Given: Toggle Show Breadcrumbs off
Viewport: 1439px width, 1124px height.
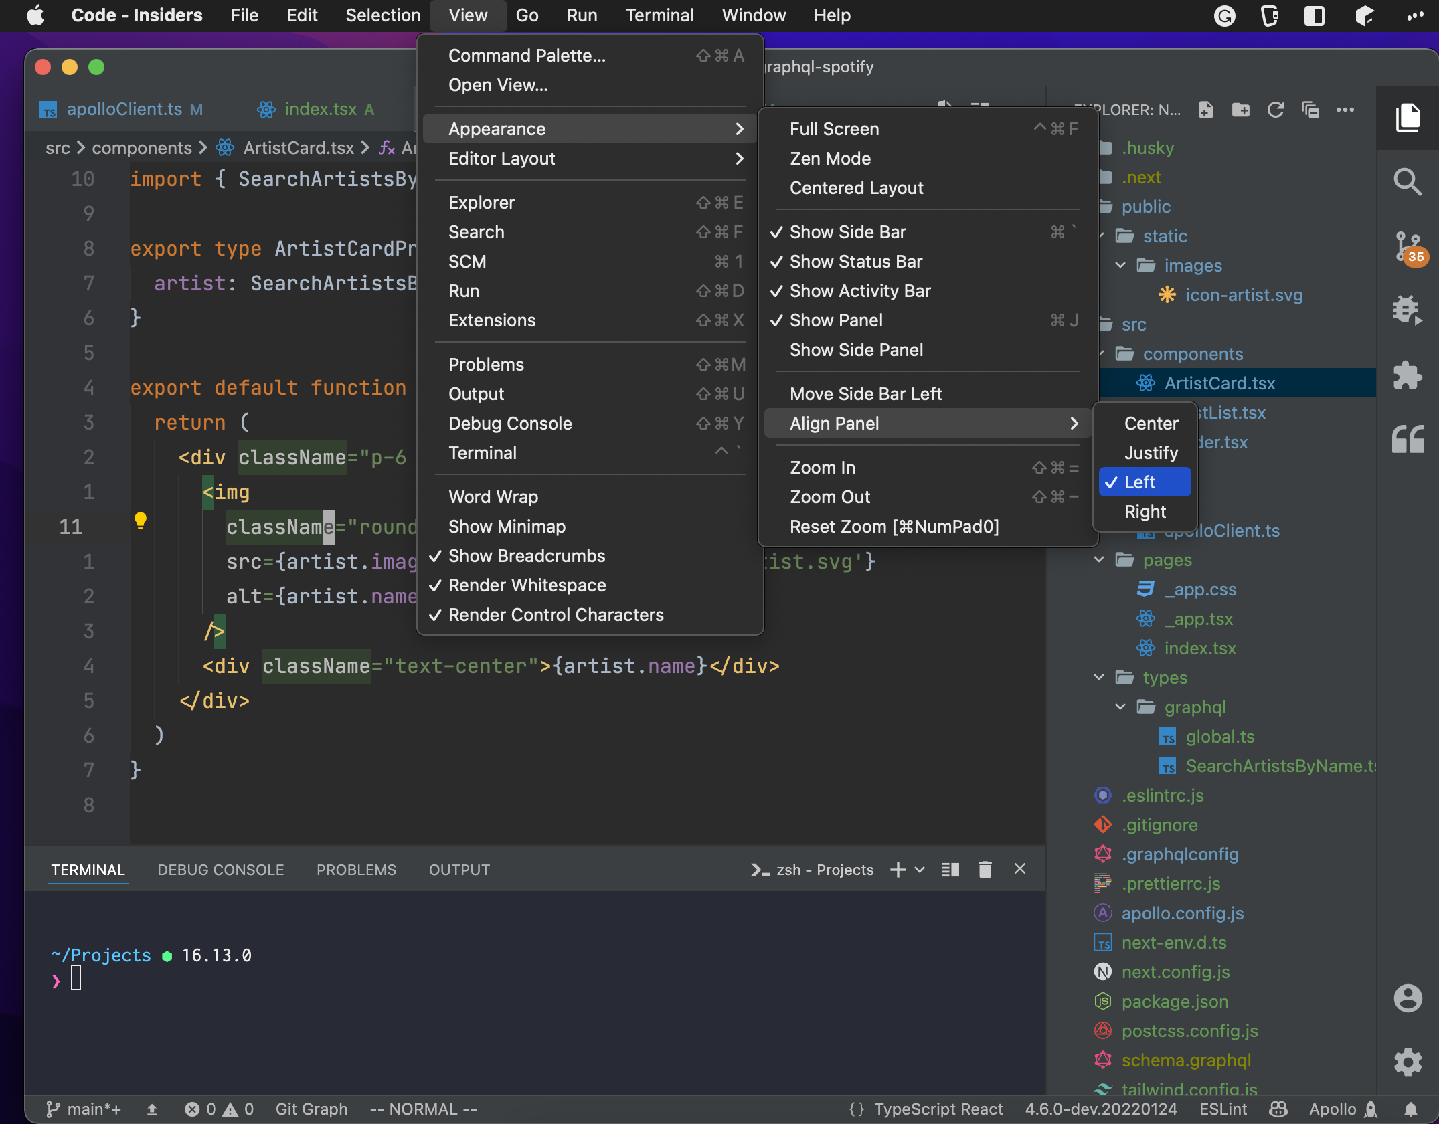Looking at the screenshot, I should [x=526, y=556].
